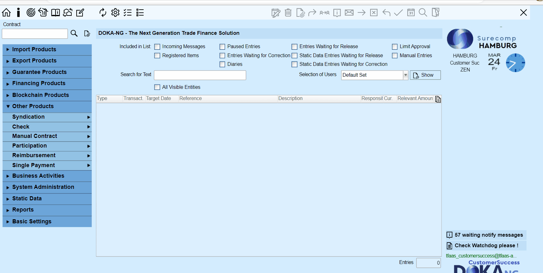Collapse the Other Products section

[x=47, y=107]
